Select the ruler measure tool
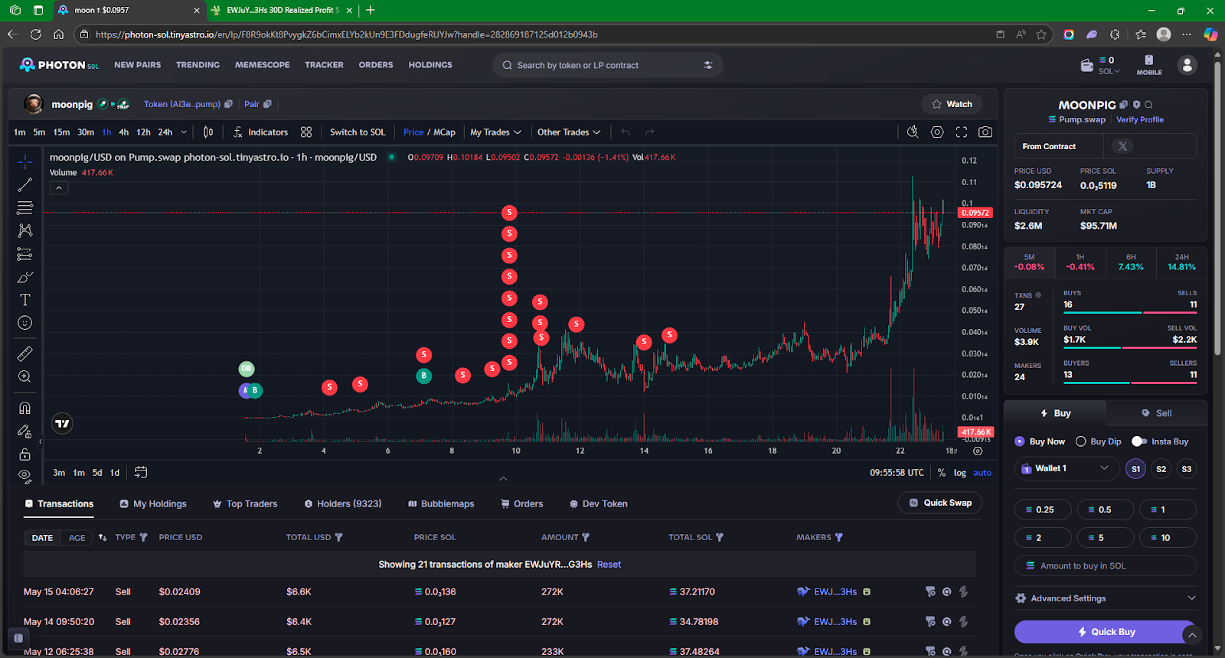This screenshot has height=658, width=1225. pyautogui.click(x=24, y=353)
